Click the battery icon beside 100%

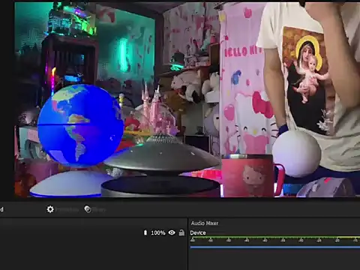(x=145, y=232)
